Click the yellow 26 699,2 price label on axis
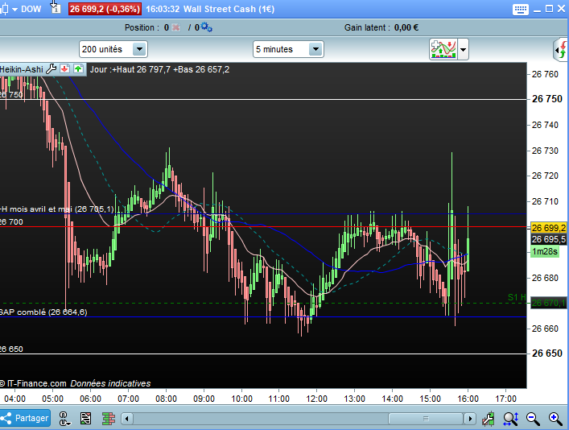This screenshot has width=569, height=430. coord(549,228)
